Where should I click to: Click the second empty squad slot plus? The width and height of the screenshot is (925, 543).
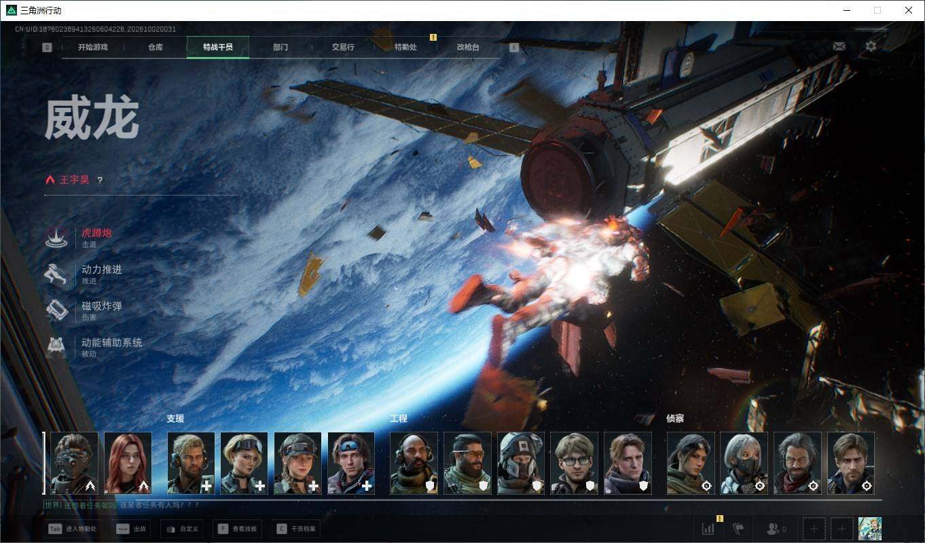(842, 529)
